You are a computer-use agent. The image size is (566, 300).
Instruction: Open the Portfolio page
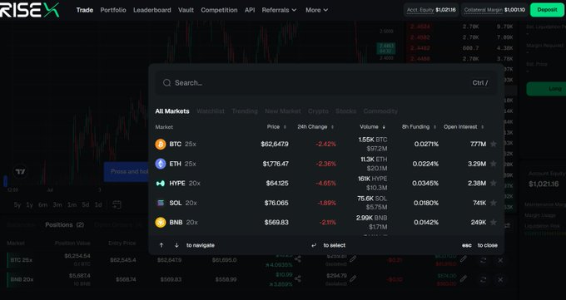(113, 10)
